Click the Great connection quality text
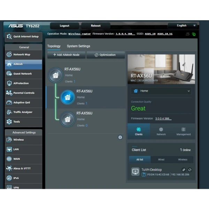This screenshot has height=209, width=209. [138, 108]
